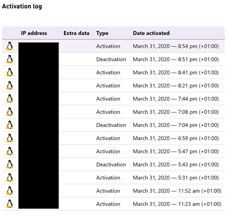Click the date March 31, 2020 — 8:54 pm
The image size is (229, 216).
point(176,46)
